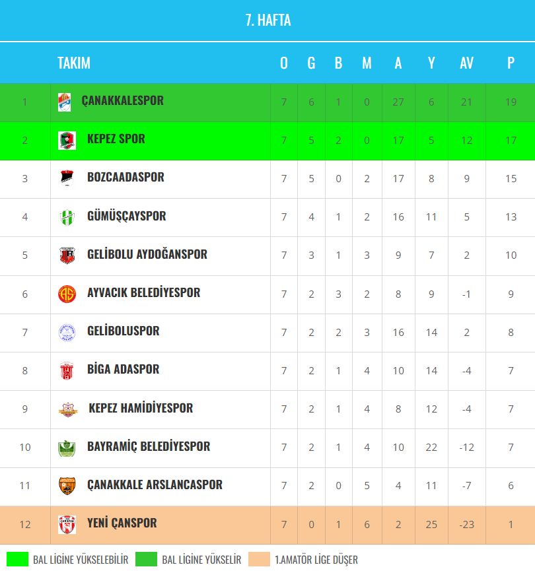Click the Gümüşçayspor team logo
535x571 pixels.
67,217
